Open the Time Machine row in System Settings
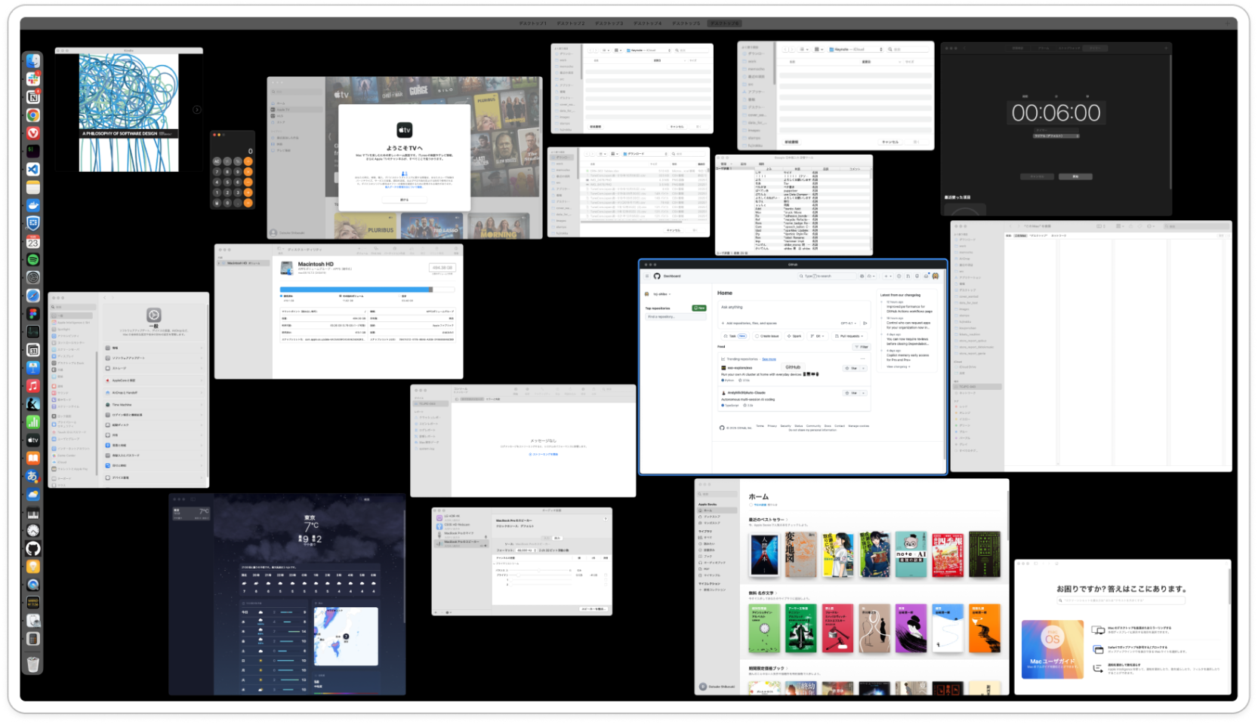Viewport: 1258px width, 724px height. (153, 405)
